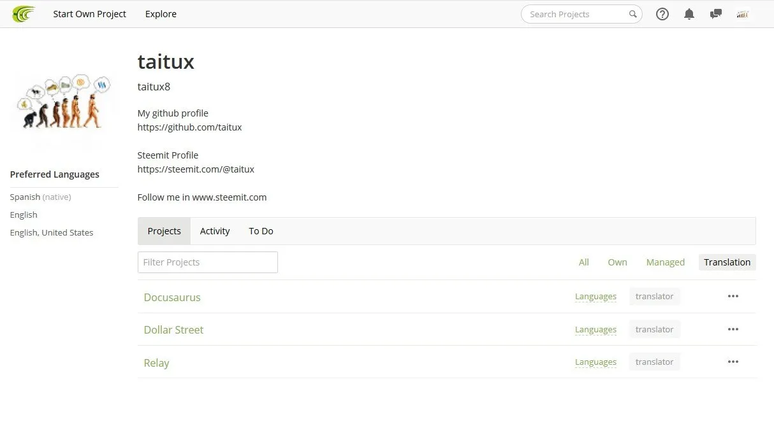Click translator badge in Docusaurus row
Viewport: 774px width, 424px height.
coord(655,297)
